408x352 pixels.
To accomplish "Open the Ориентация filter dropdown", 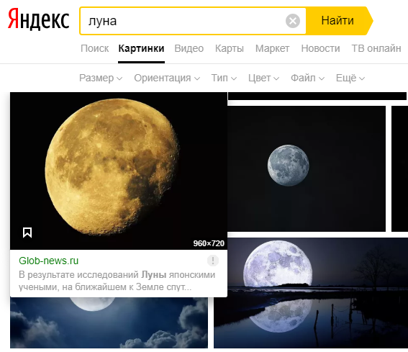I will (x=167, y=78).
